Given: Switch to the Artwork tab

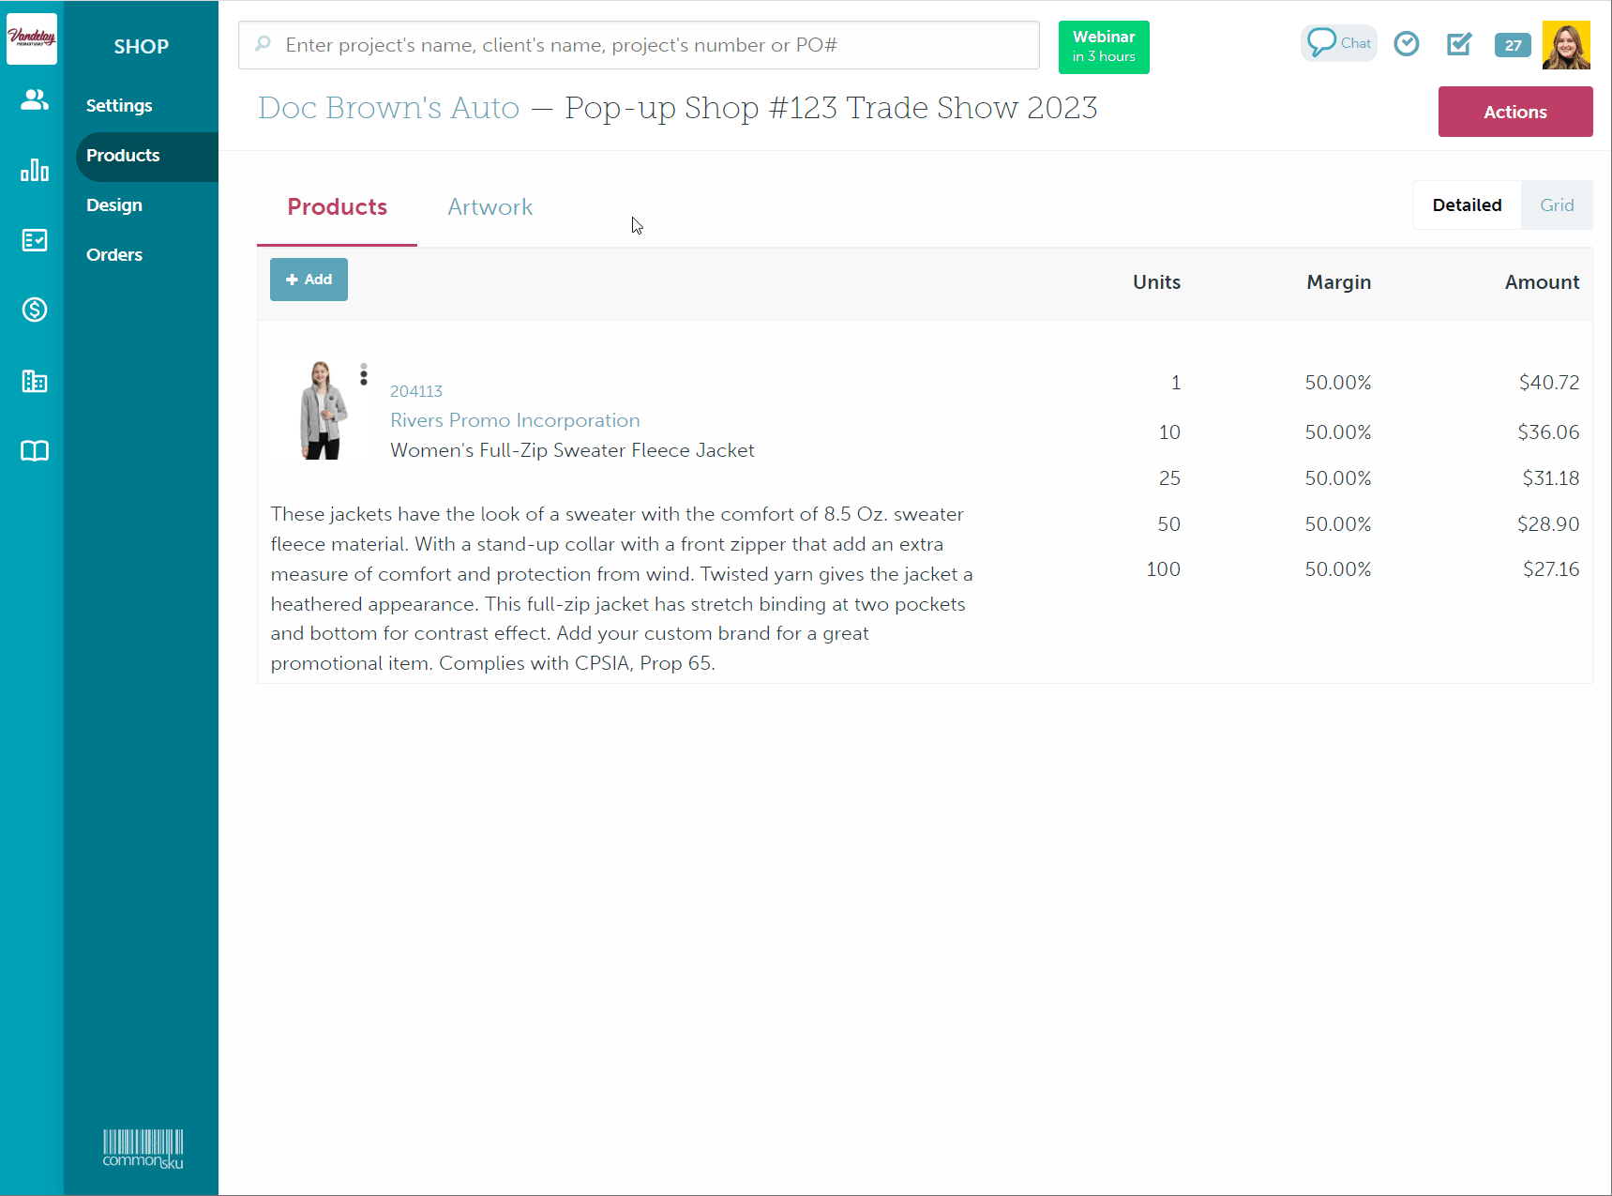Looking at the screenshot, I should point(490,207).
